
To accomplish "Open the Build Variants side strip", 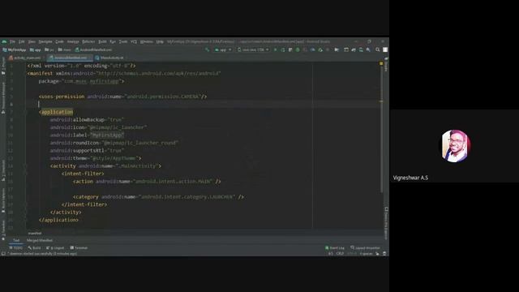I will [x=3, y=200].
